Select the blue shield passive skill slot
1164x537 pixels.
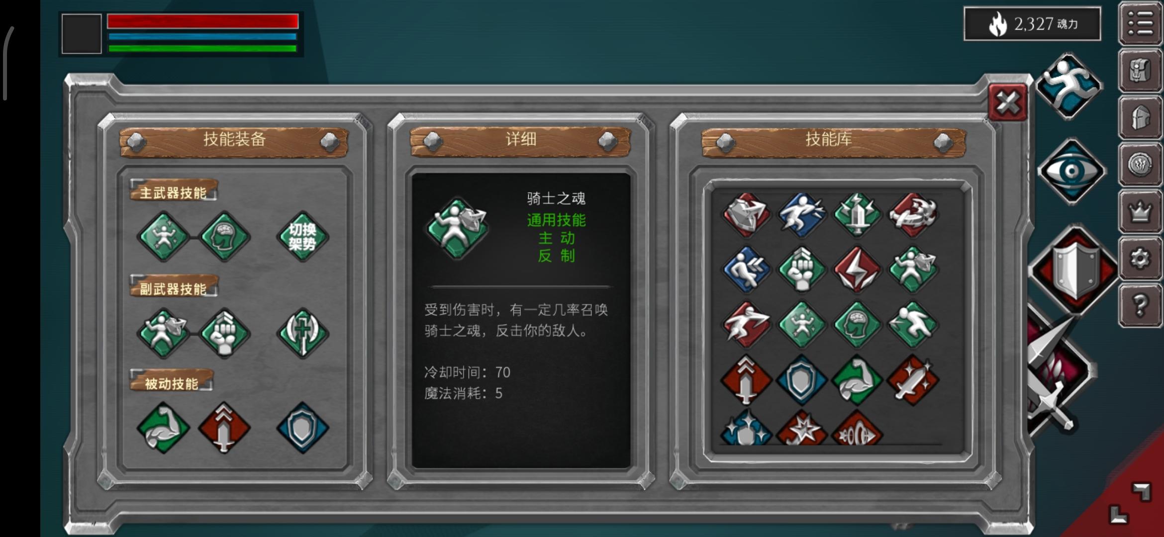(302, 428)
